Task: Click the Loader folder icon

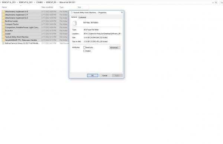Action: pyautogui.click(x=3, y=34)
